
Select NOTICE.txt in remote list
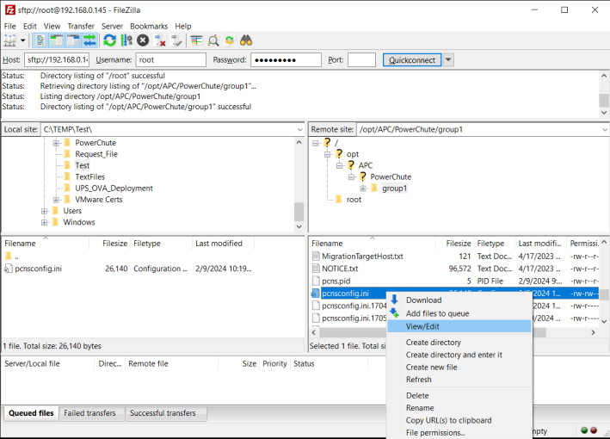[340, 269]
